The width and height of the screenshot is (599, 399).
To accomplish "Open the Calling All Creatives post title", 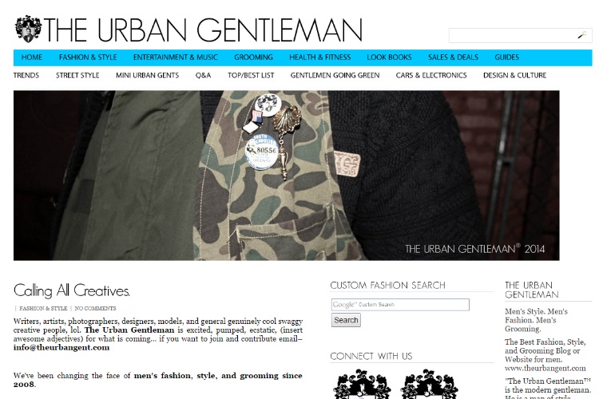I will click(72, 291).
